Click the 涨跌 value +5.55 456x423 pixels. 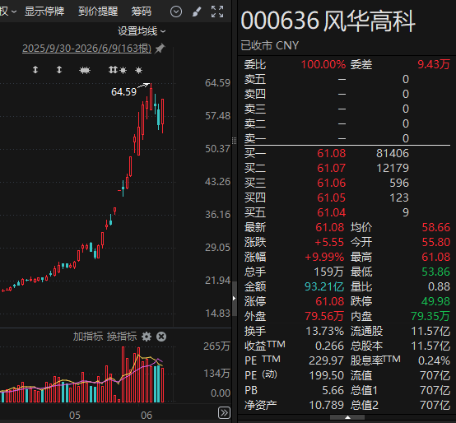(x=329, y=242)
